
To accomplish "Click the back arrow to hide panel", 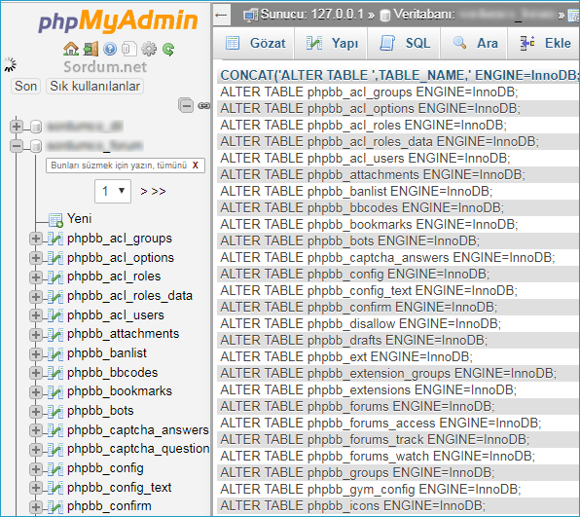I will tap(221, 15).
